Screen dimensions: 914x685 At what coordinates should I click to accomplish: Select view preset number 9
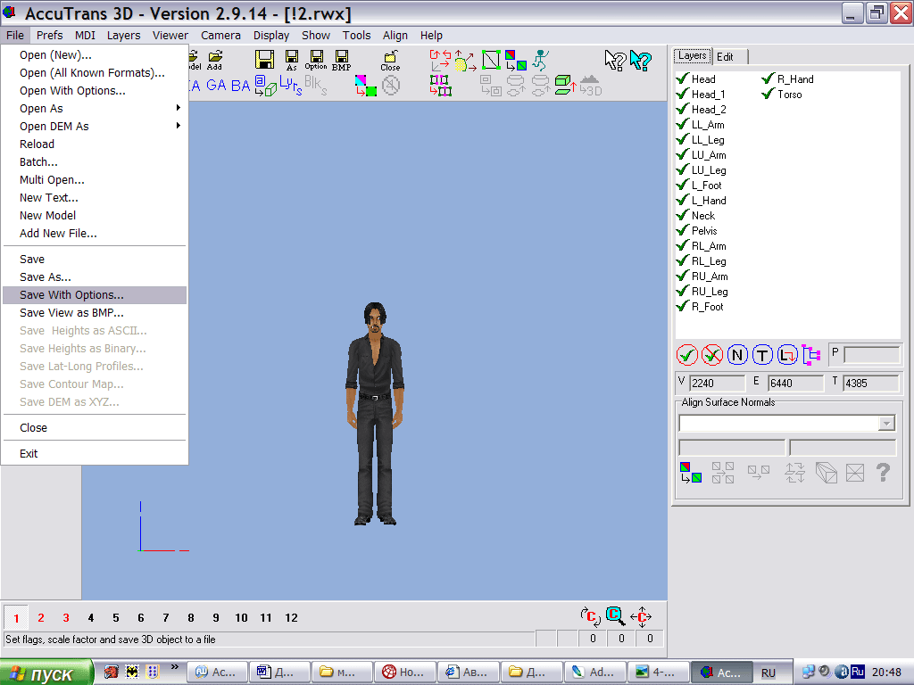pos(216,617)
